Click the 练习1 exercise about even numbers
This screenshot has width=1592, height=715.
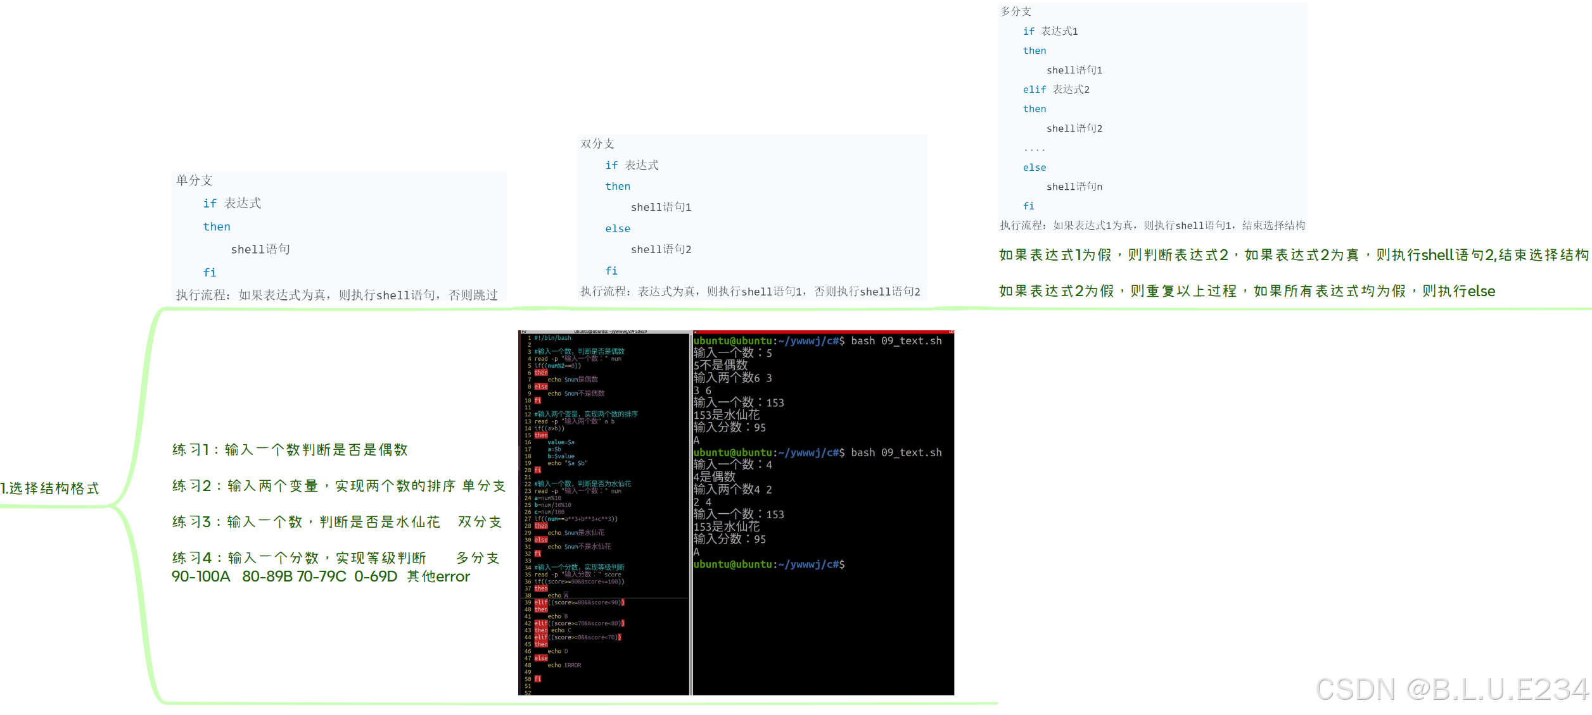pos(290,449)
